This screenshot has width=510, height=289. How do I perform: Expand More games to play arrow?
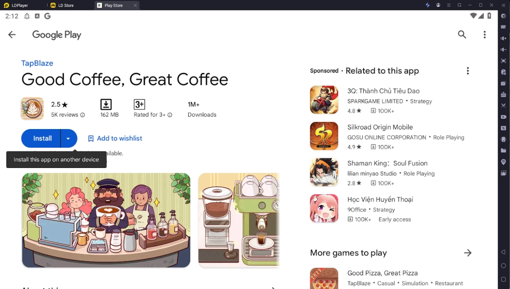click(468, 253)
